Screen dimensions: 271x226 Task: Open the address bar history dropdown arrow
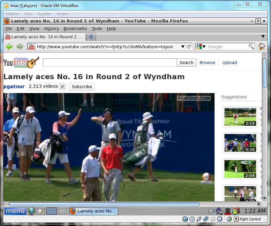pos(183,47)
